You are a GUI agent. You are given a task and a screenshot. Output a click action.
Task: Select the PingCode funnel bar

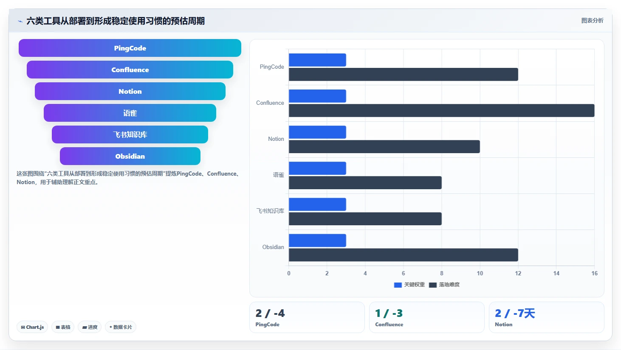(x=130, y=48)
